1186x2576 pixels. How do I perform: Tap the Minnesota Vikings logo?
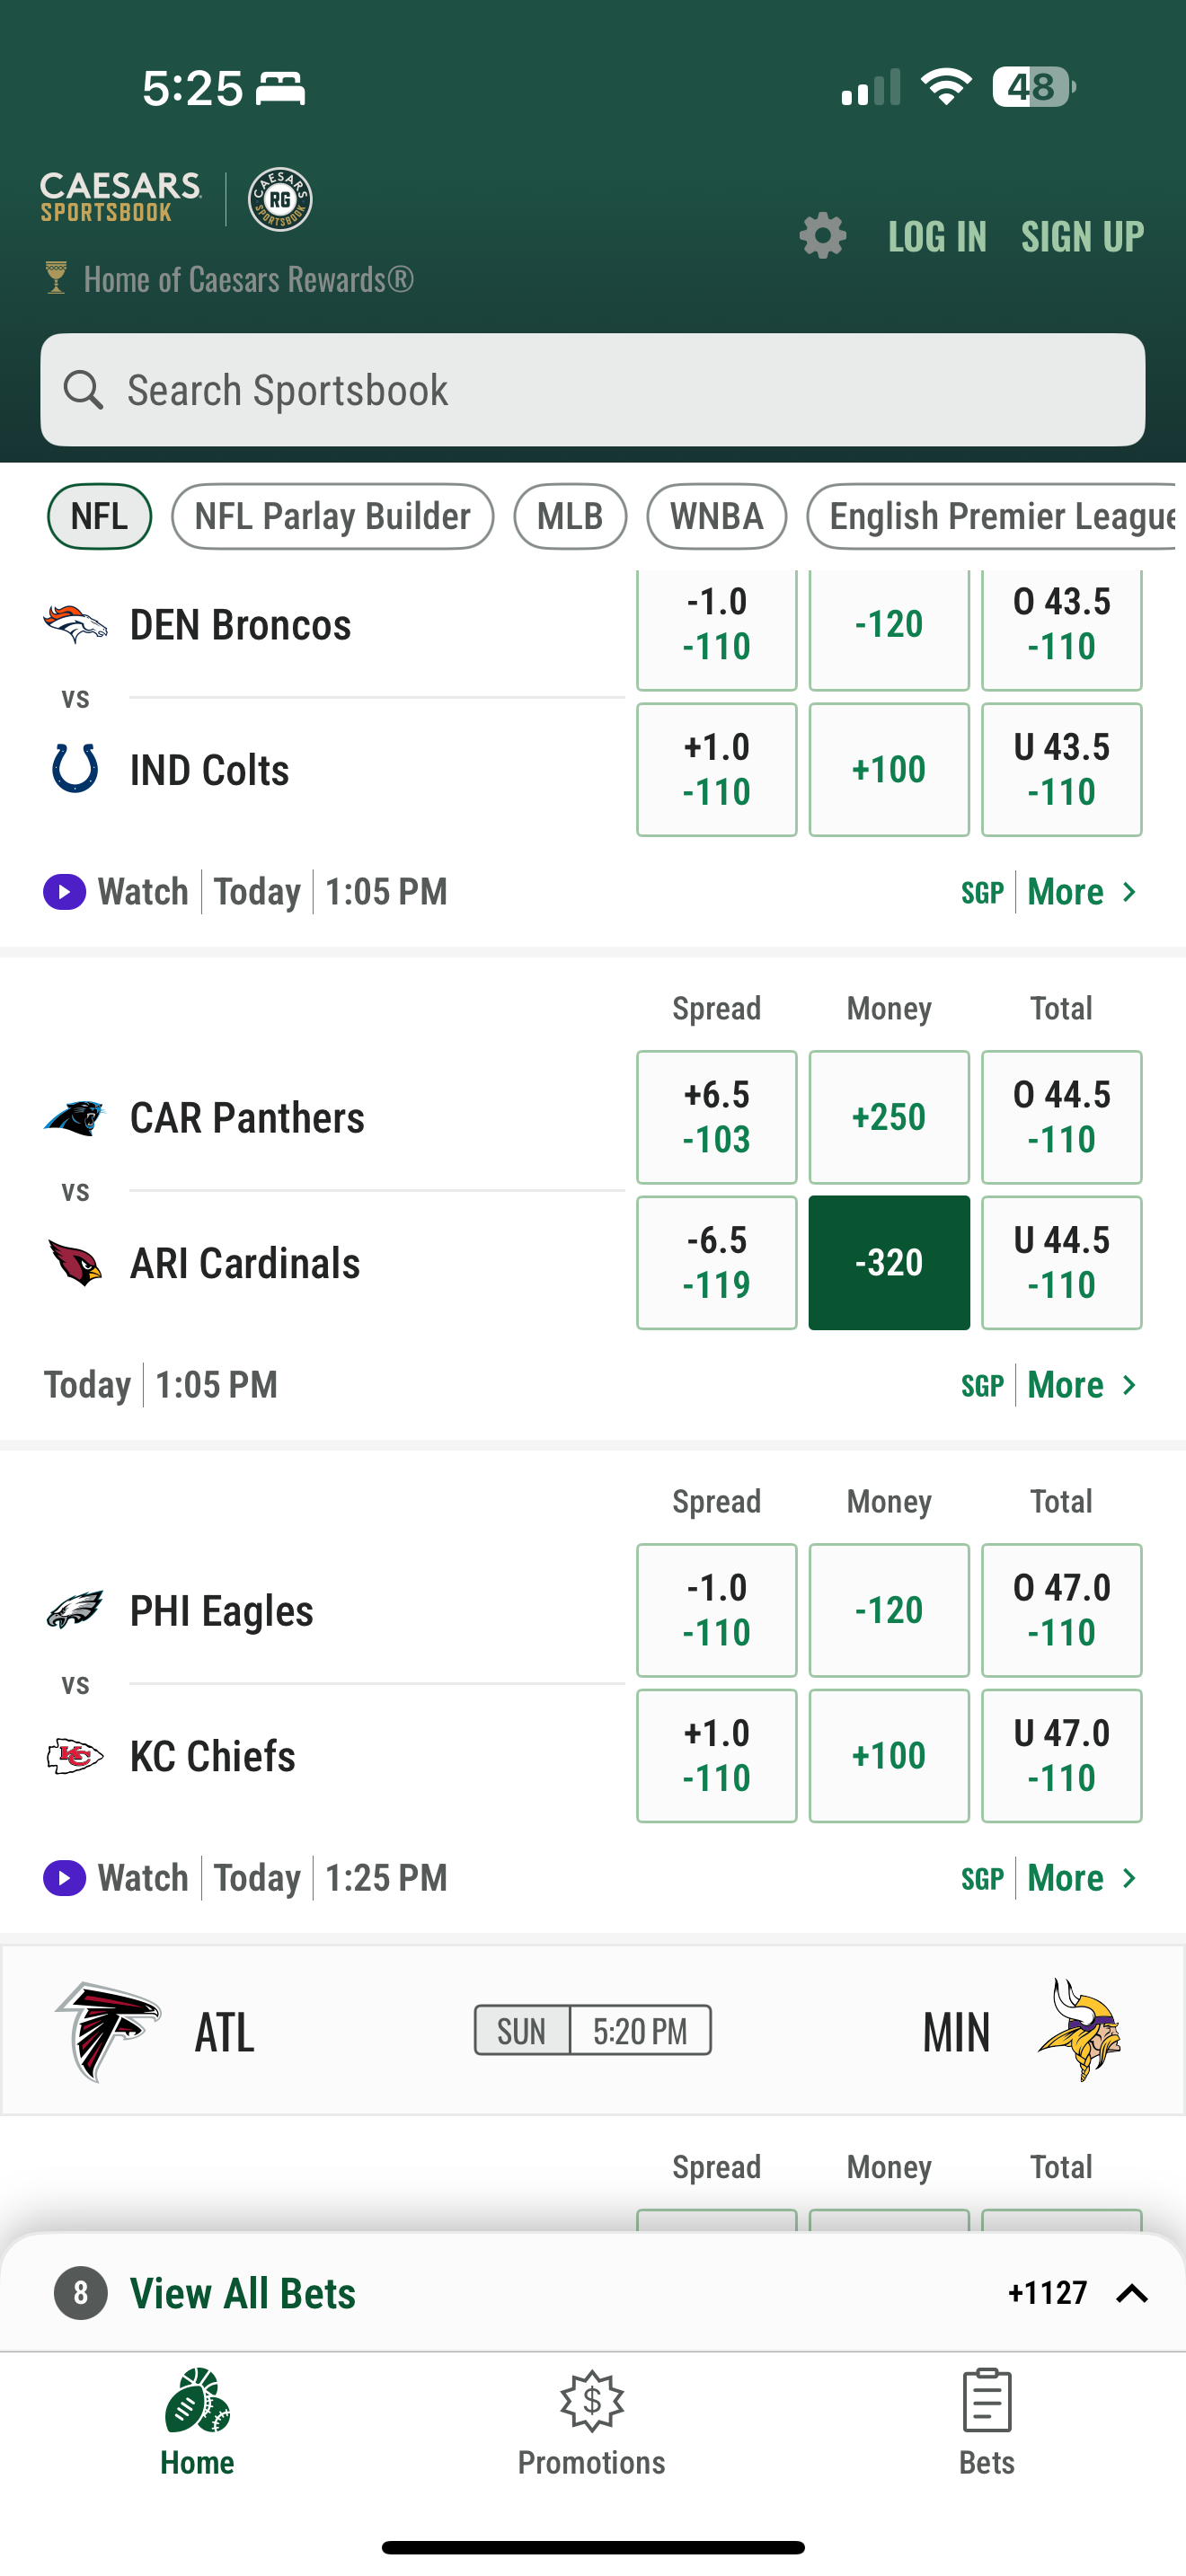tap(1080, 2030)
